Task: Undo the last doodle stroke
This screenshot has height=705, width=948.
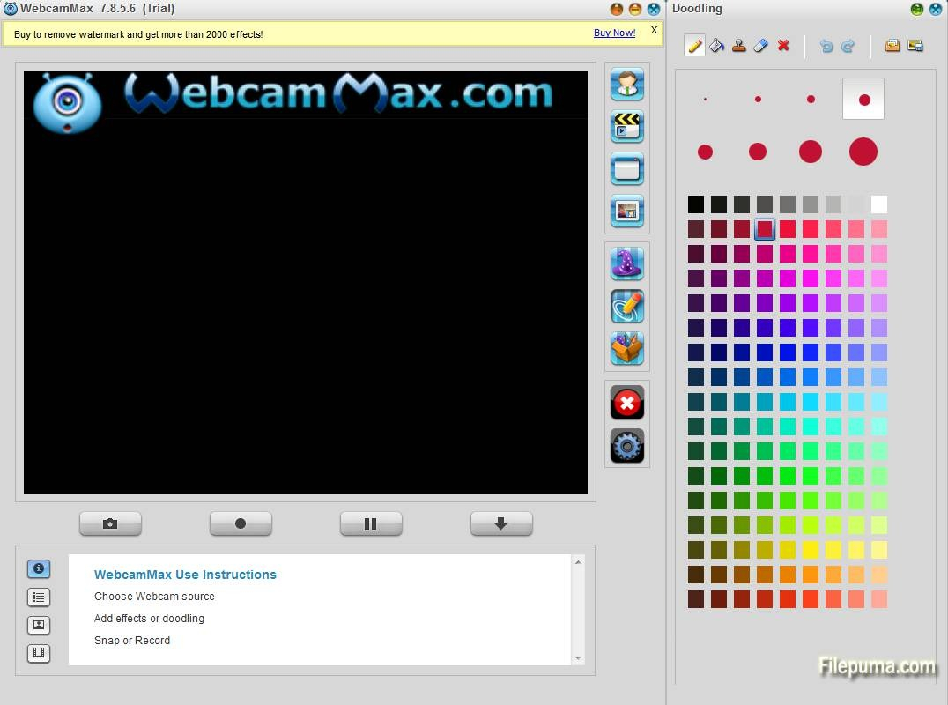Action: (826, 46)
